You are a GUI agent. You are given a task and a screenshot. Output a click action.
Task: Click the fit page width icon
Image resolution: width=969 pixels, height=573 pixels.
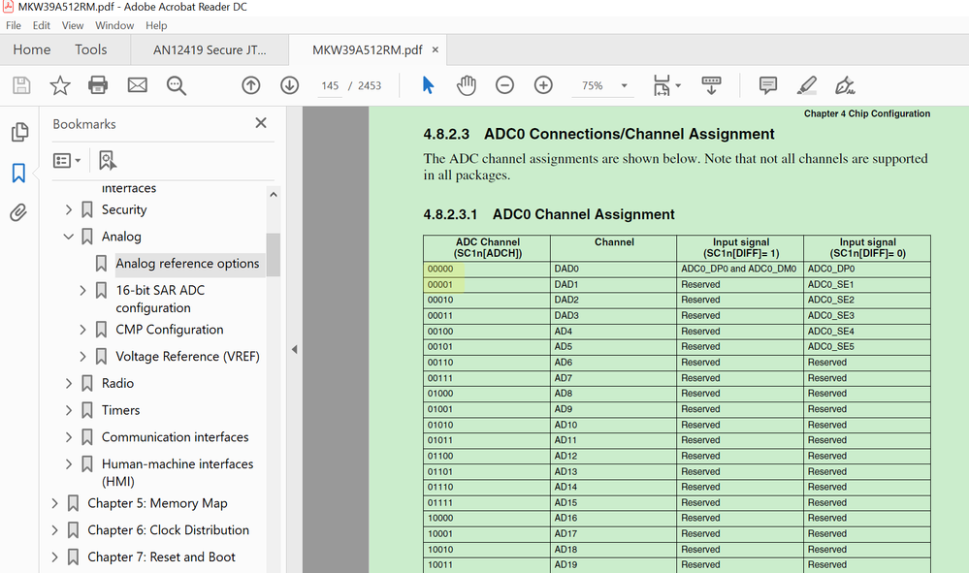coord(662,85)
